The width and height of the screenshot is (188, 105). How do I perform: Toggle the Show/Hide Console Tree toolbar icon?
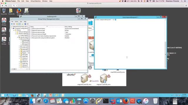pyautogui.click(x=19, y=24)
